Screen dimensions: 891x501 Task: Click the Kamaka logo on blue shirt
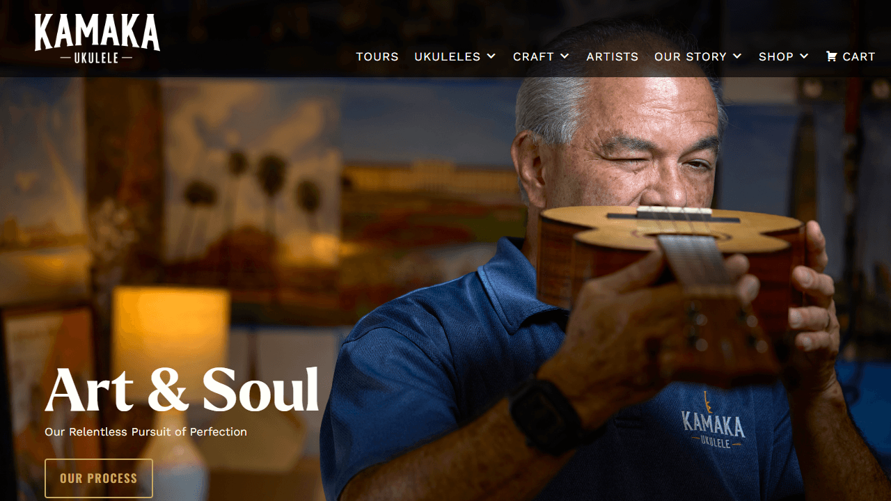713,420
